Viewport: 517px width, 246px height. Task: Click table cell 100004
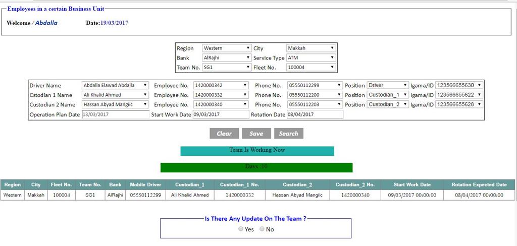tap(61, 195)
